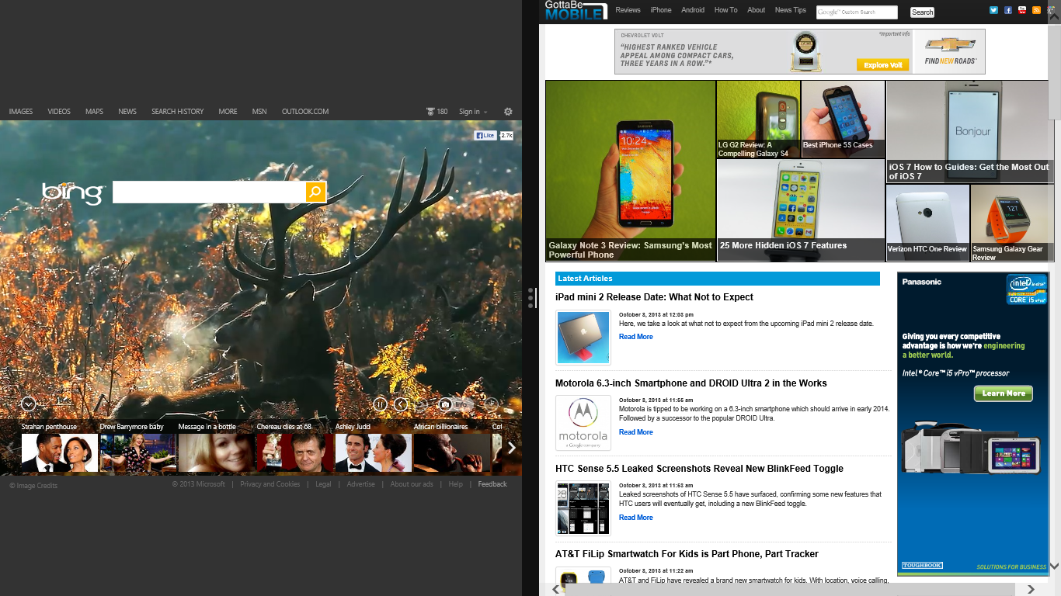Open GottaBeMobile Twitter icon
This screenshot has width=1061, height=596.
point(993,10)
